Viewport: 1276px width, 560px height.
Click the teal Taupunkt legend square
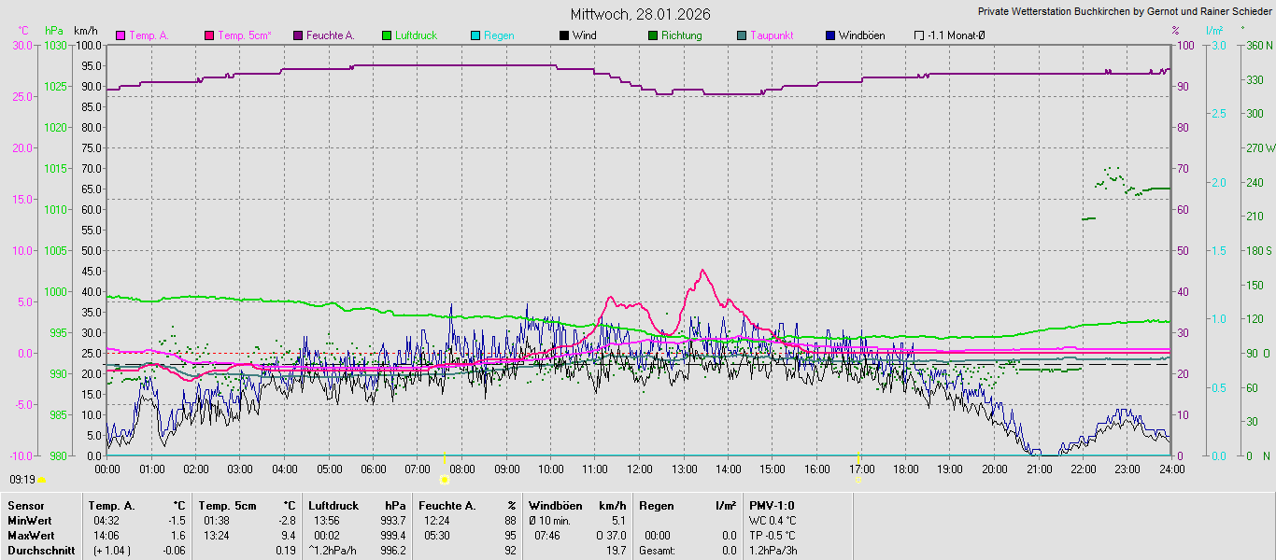(742, 35)
